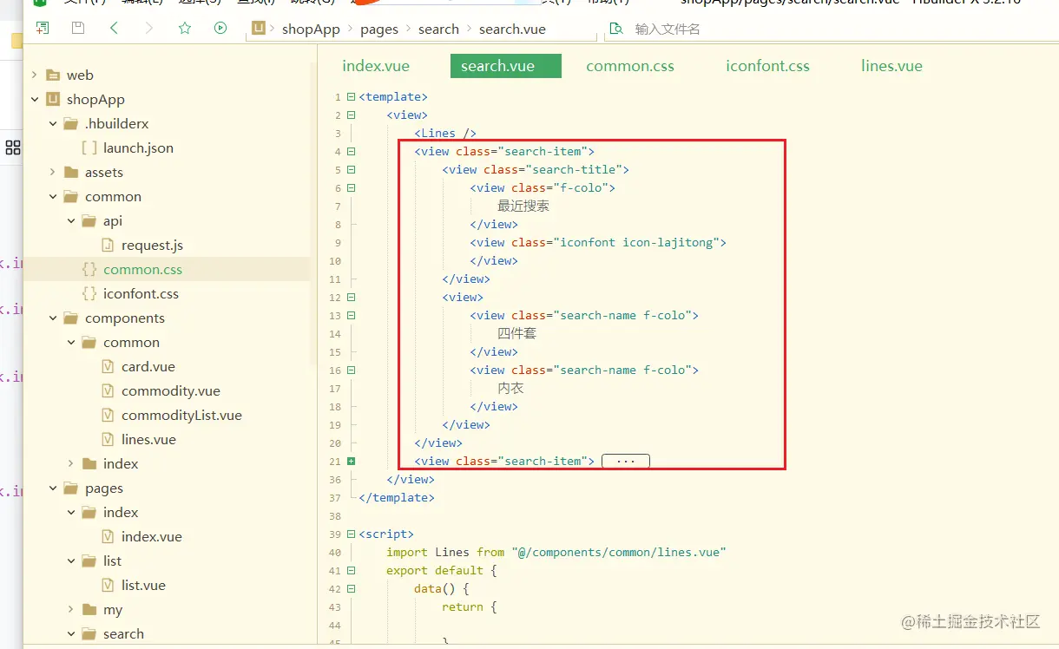Viewport: 1059px width, 649px height.
Task: Unfold the collapsed block at line 21
Action: (x=351, y=461)
